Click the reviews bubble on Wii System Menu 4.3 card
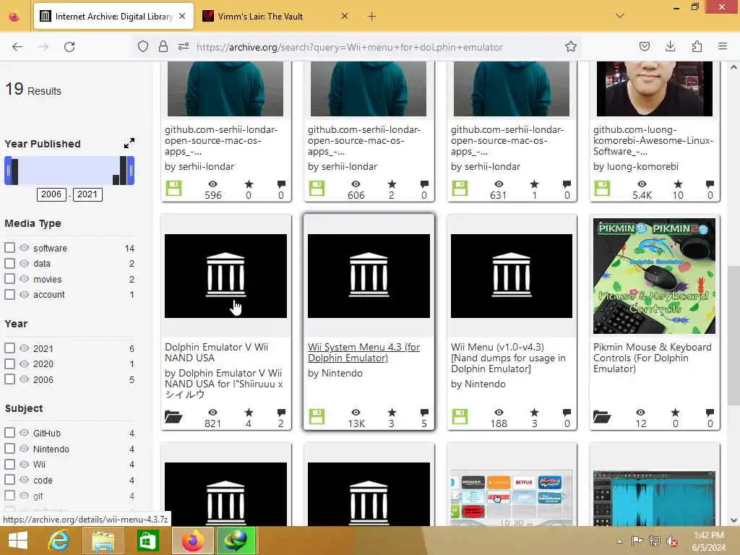 [x=424, y=413]
